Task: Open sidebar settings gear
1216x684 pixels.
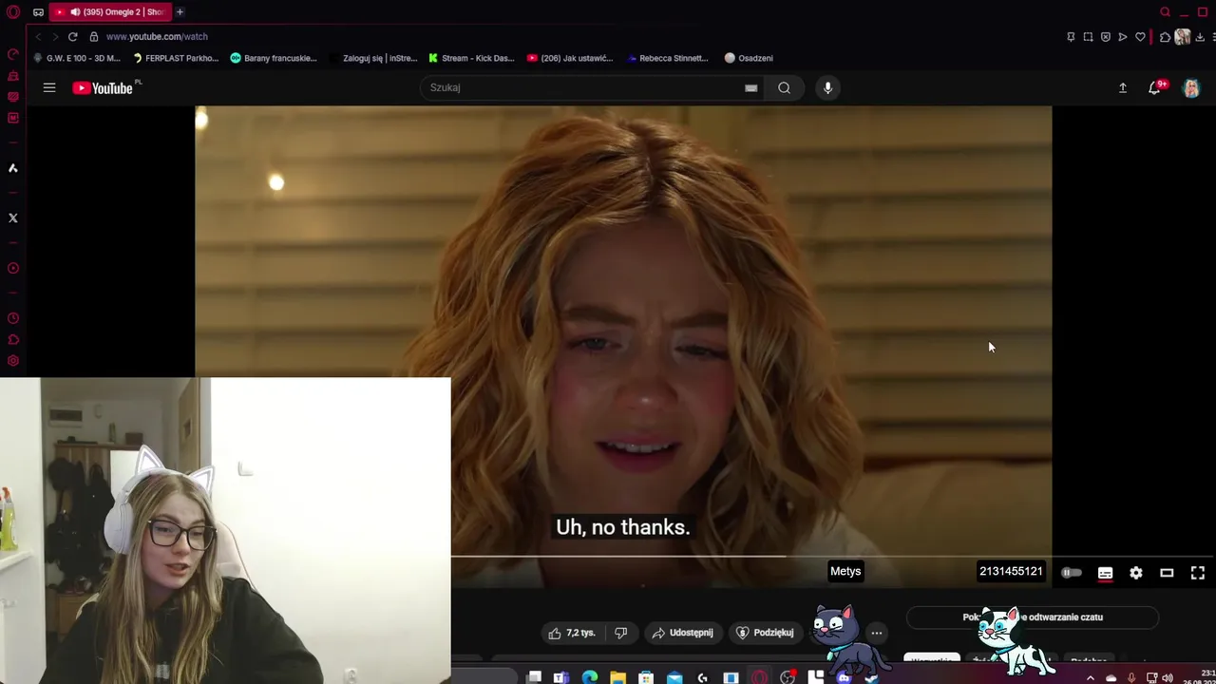Action: click(13, 361)
